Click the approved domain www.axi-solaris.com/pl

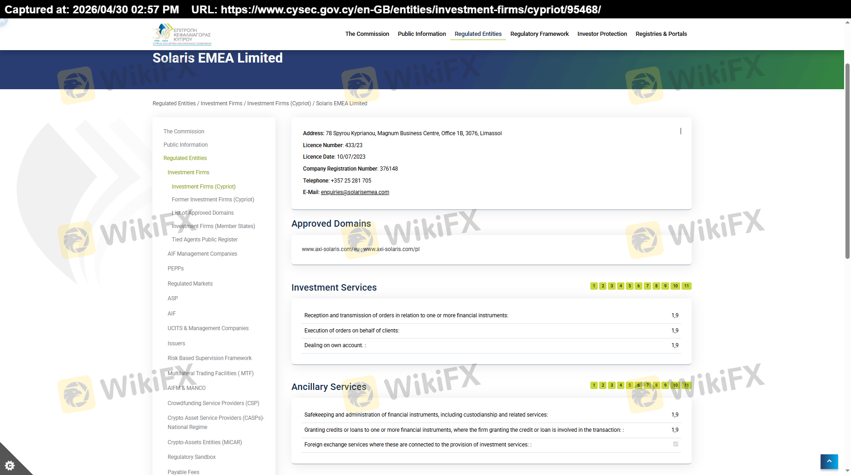coord(391,249)
